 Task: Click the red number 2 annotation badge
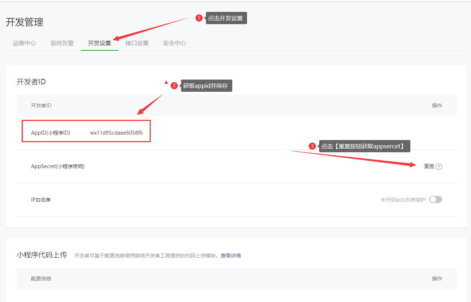[x=174, y=86]
